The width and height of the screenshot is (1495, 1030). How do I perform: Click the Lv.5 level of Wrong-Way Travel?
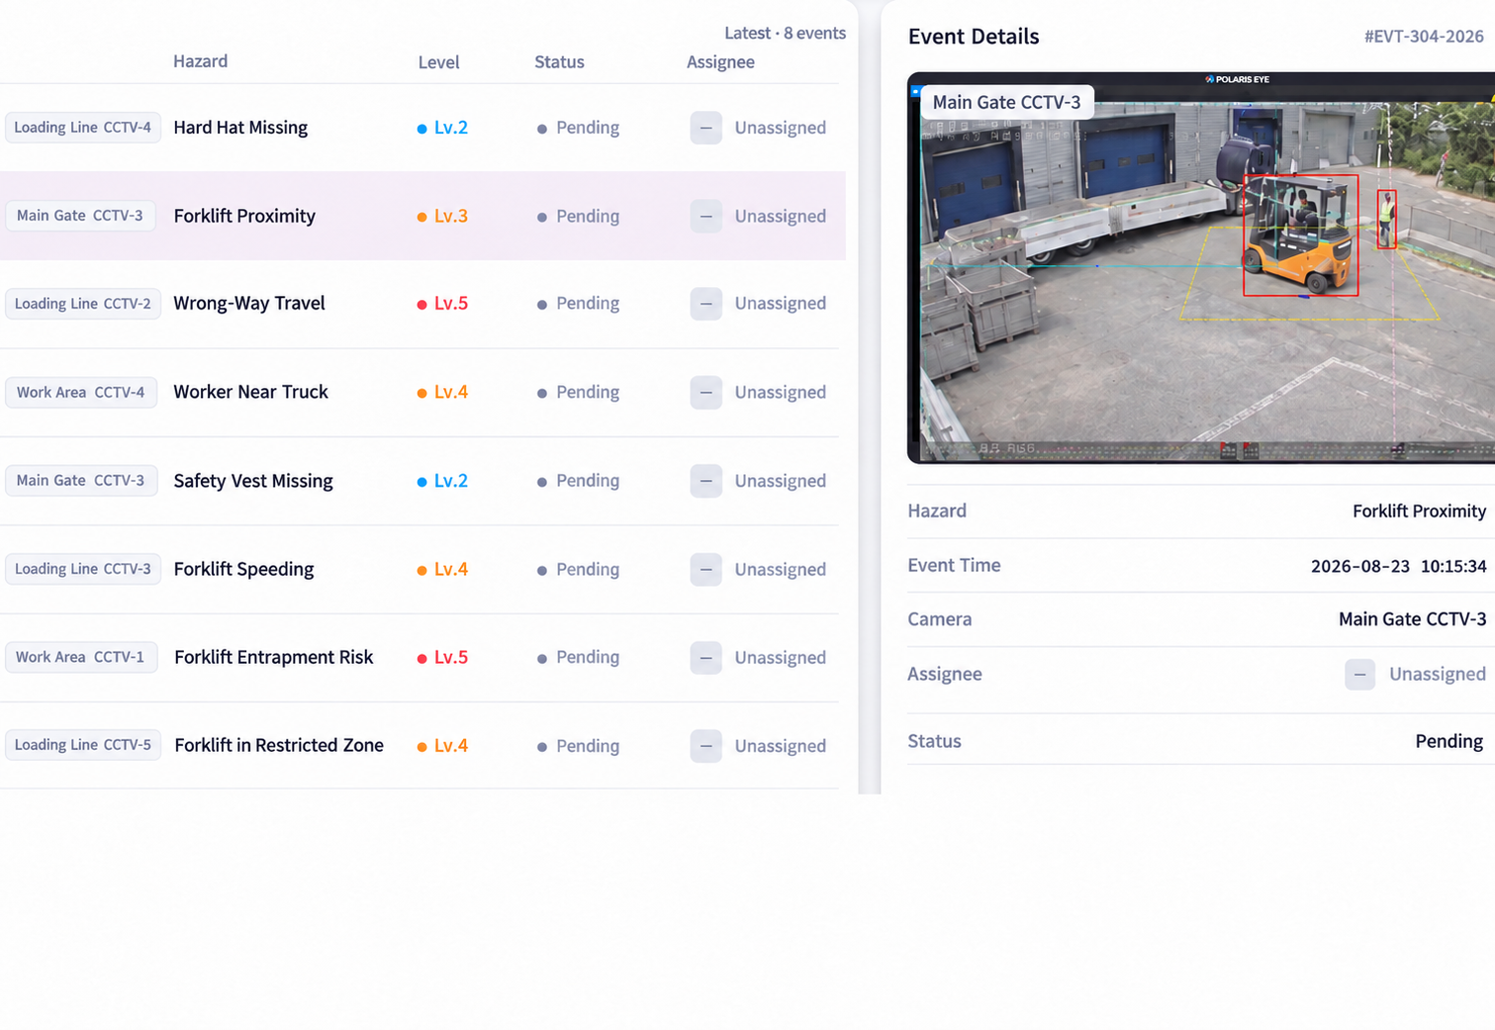(x=443, y=304)
